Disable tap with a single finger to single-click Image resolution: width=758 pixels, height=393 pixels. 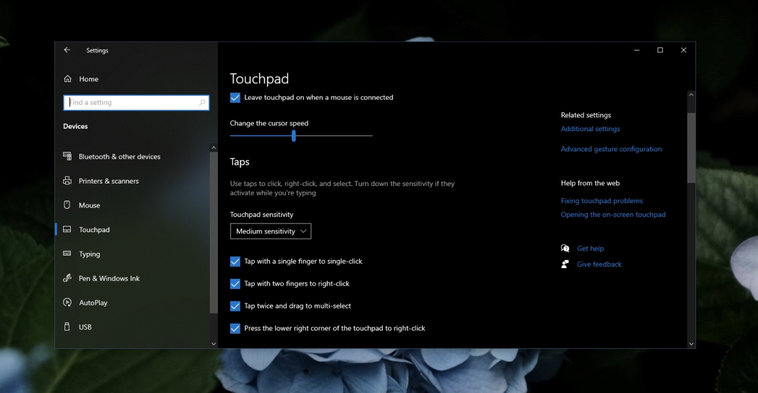pyautogui.click(x=235, y=261)
